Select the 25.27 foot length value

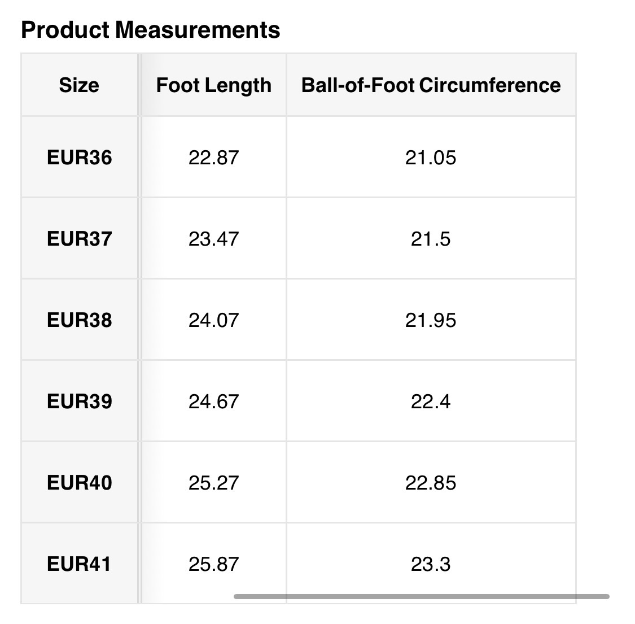click(x=213, y=483)
